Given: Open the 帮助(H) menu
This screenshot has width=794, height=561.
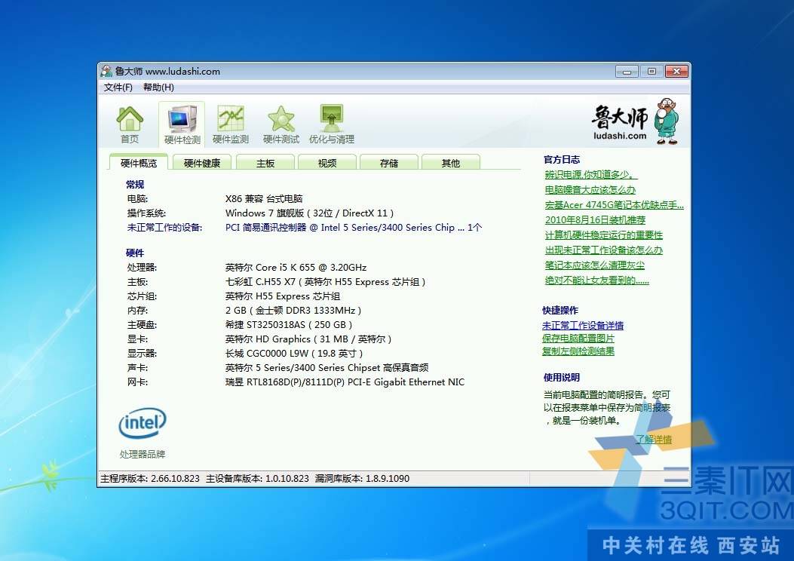Looking at the screenshot, I should pos(158,87).
